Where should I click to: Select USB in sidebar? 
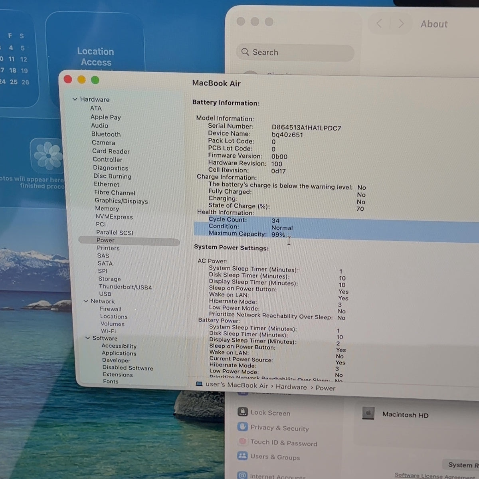pos(105,294)
